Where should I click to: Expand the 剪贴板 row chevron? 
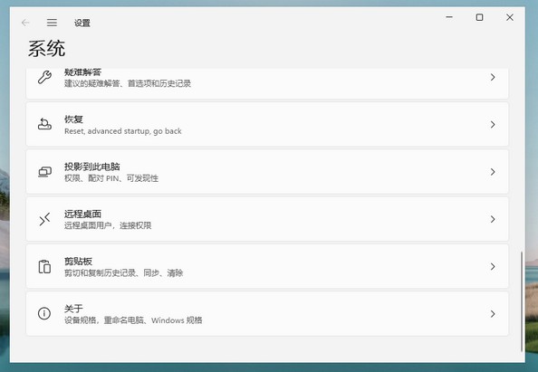click(x=493, y=266)
